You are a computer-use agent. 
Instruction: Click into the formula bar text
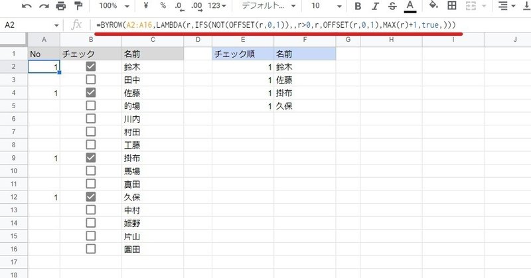coord(276,25)
